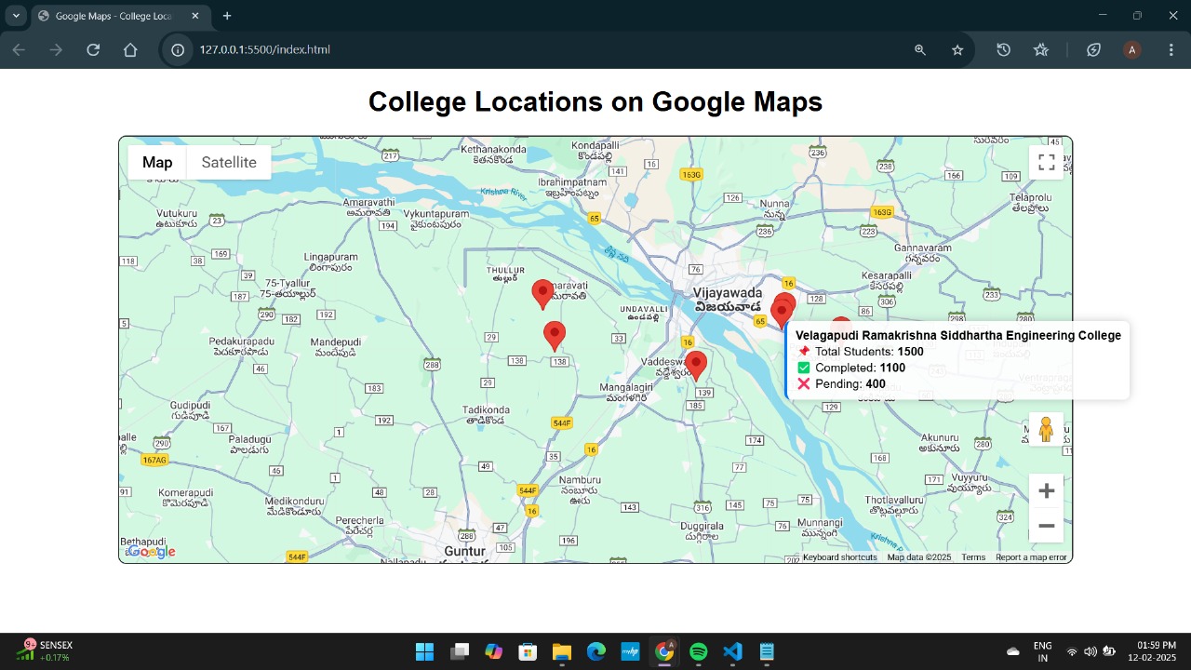Close the Google Maps tab
Screen dimensions: 1191x670
click(194, 16)
